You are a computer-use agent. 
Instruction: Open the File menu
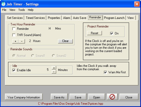(4, 10)
